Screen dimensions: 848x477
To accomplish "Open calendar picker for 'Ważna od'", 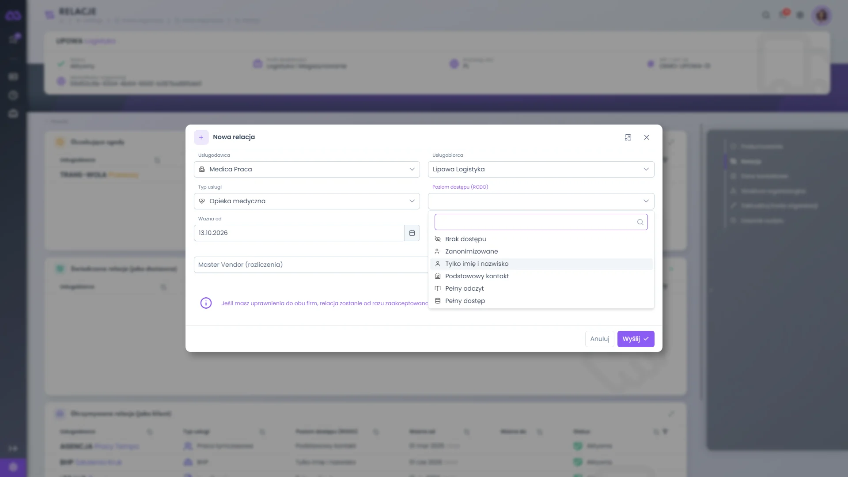I will point(412,233).
